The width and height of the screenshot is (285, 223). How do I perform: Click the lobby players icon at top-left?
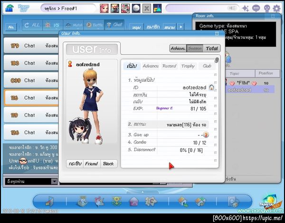tap(9, 8)
